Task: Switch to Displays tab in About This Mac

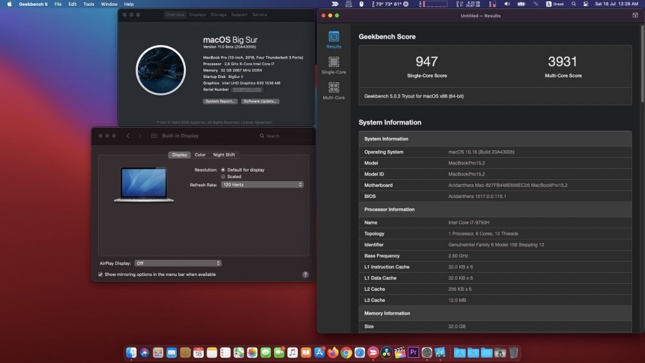Action: 197,14
